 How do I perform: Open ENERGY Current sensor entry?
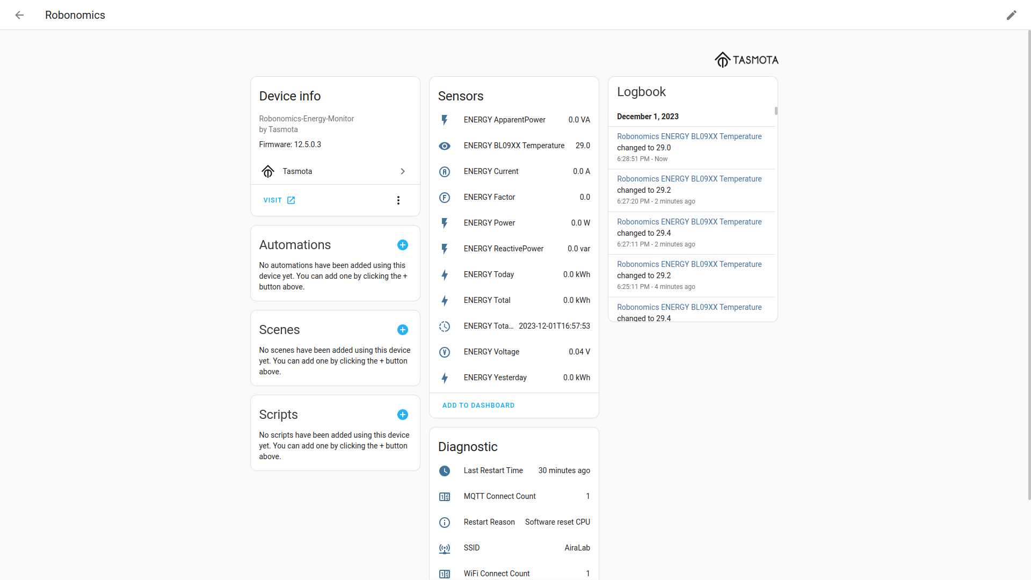pos(514,171)
